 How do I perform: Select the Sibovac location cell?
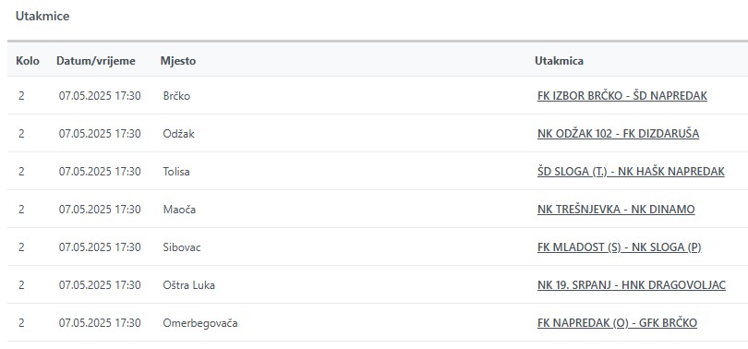182,247
